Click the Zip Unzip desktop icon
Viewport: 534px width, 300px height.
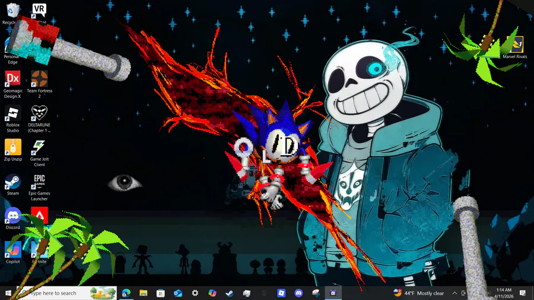pos(13,150)
